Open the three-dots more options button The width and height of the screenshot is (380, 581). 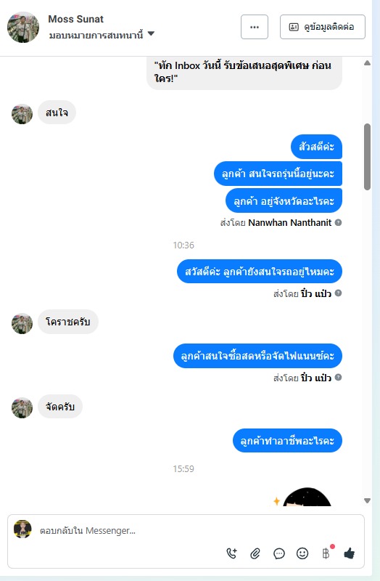coord(255,27)
